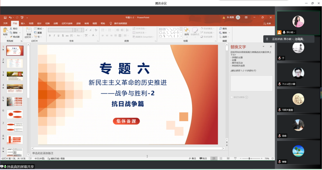Click the Reset (重置) slide button

tap(39, 33)
